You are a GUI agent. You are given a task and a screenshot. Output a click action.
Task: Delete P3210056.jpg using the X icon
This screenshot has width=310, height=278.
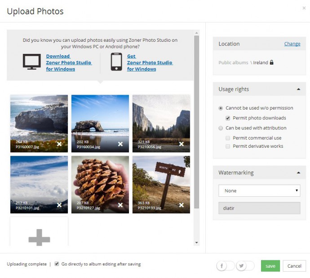[x=182, y=144]
